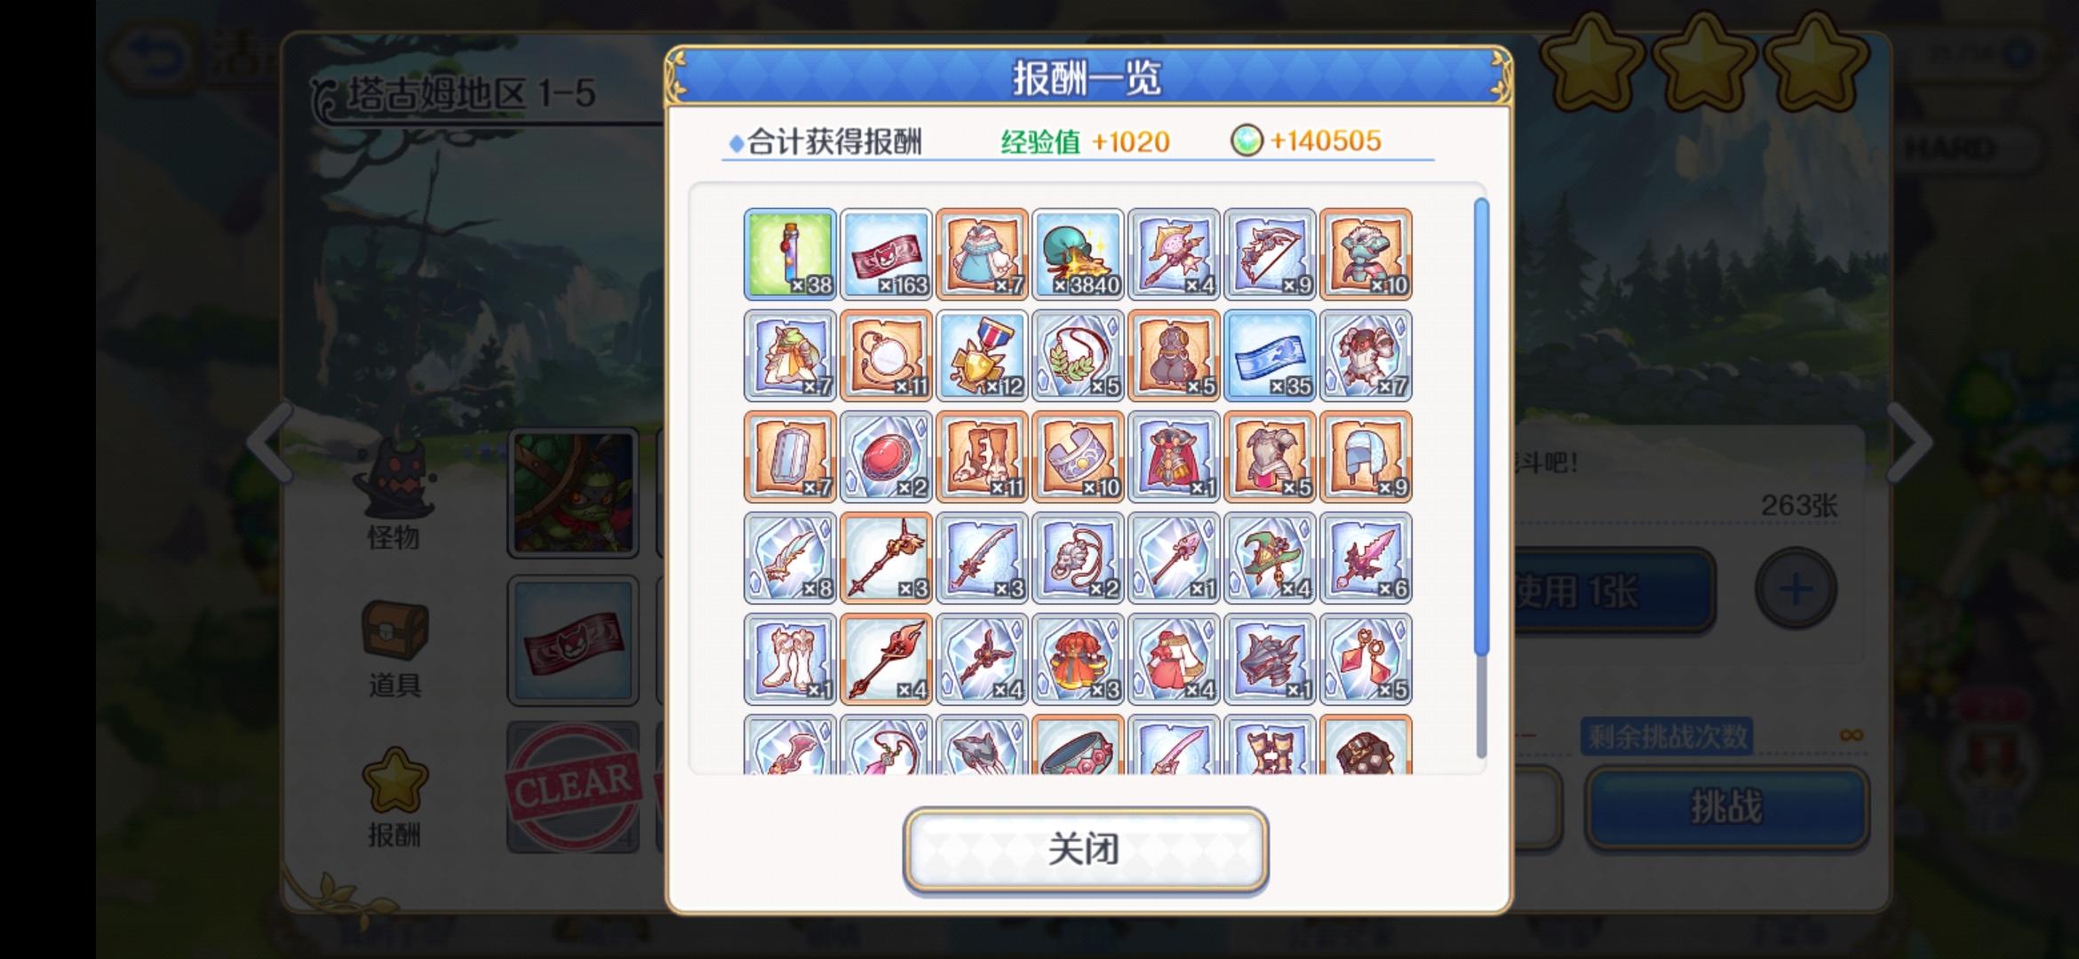
Task: Click the red dress item x3
Action: pyautogui.click(x=1078, y=659)
